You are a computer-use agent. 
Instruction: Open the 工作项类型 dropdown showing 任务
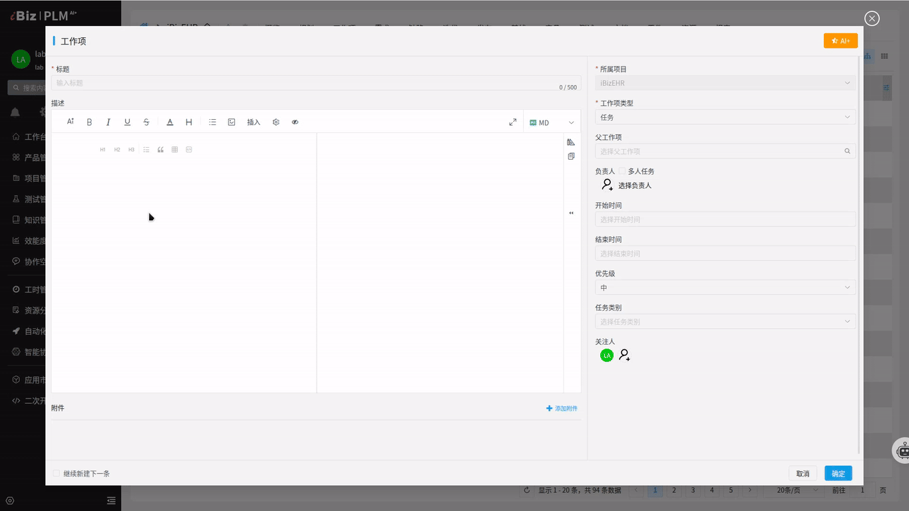click(724, 116)
